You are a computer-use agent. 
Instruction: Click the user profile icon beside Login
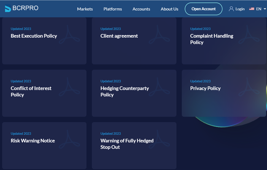click(231, 9)
